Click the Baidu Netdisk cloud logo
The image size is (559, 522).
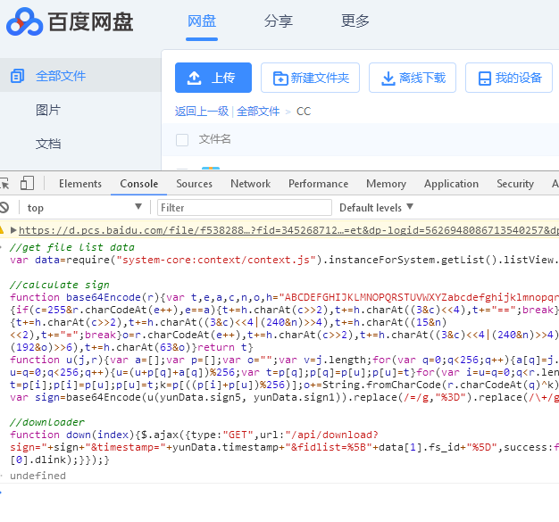coord(24,21)
